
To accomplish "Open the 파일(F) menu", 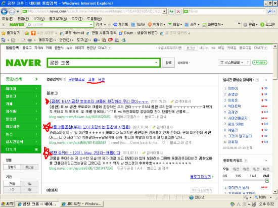I will tap(8, 19).
